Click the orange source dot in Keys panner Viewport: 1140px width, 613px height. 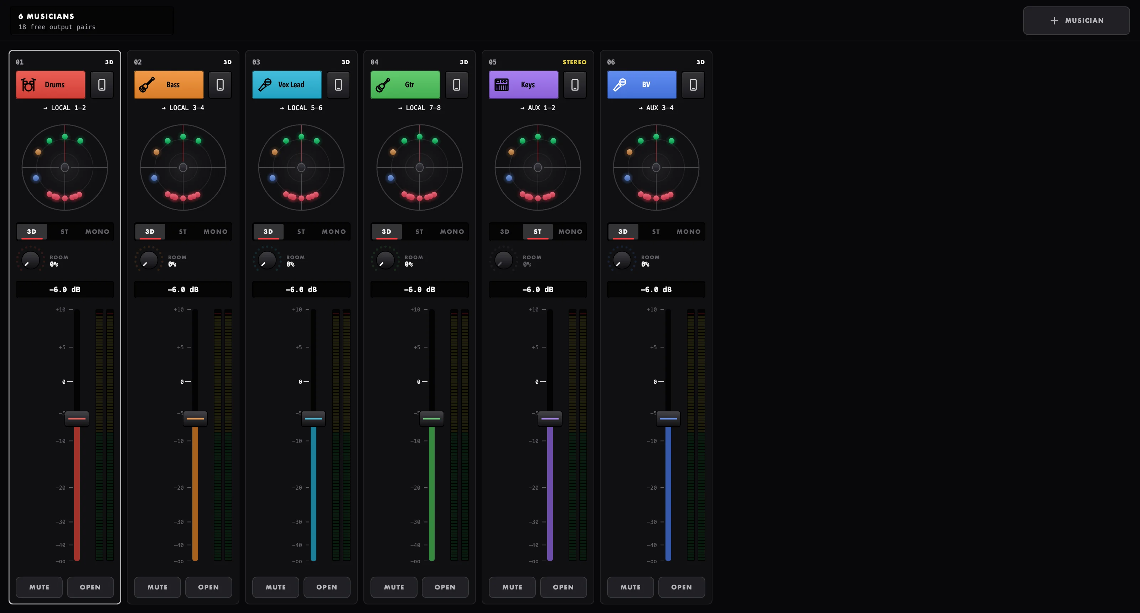click(x=511, y=152)
